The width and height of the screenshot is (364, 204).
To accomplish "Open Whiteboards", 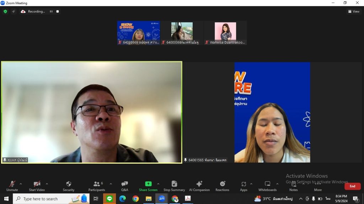I will pyautogui.click(x=267, y=186).
